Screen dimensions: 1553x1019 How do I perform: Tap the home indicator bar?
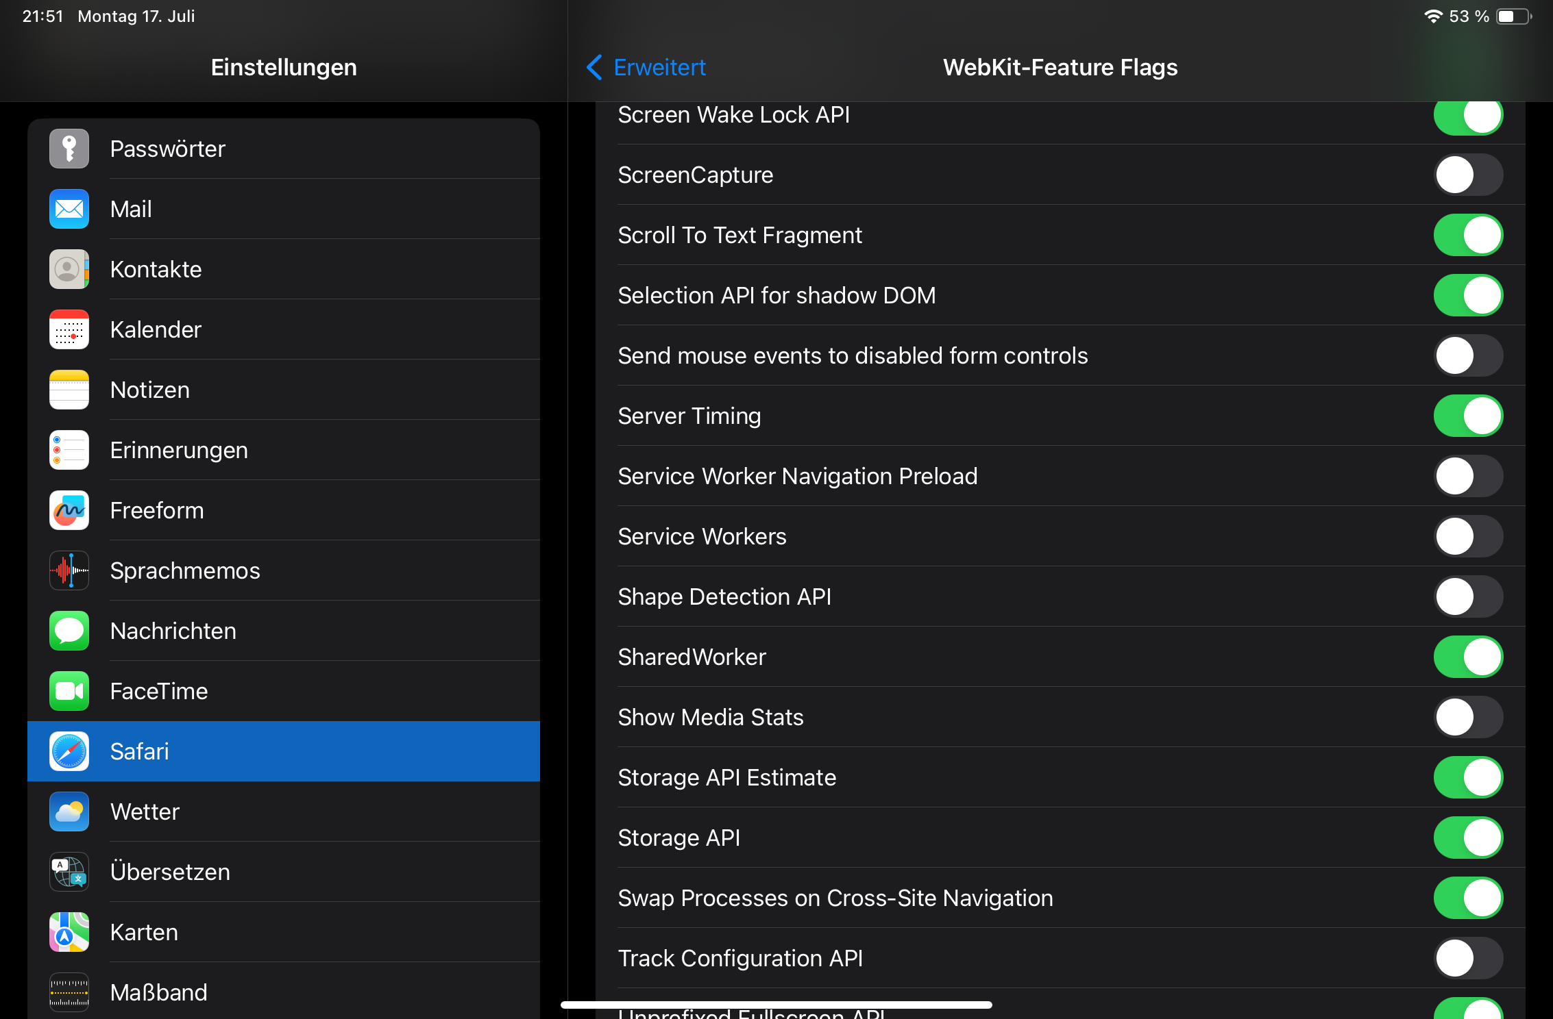coord(776,1005)
